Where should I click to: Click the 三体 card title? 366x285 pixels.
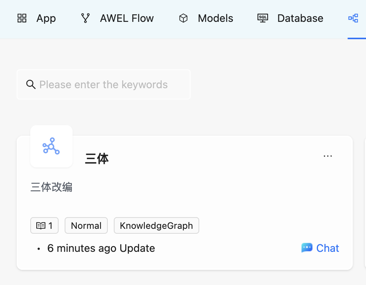click(96, 158)
